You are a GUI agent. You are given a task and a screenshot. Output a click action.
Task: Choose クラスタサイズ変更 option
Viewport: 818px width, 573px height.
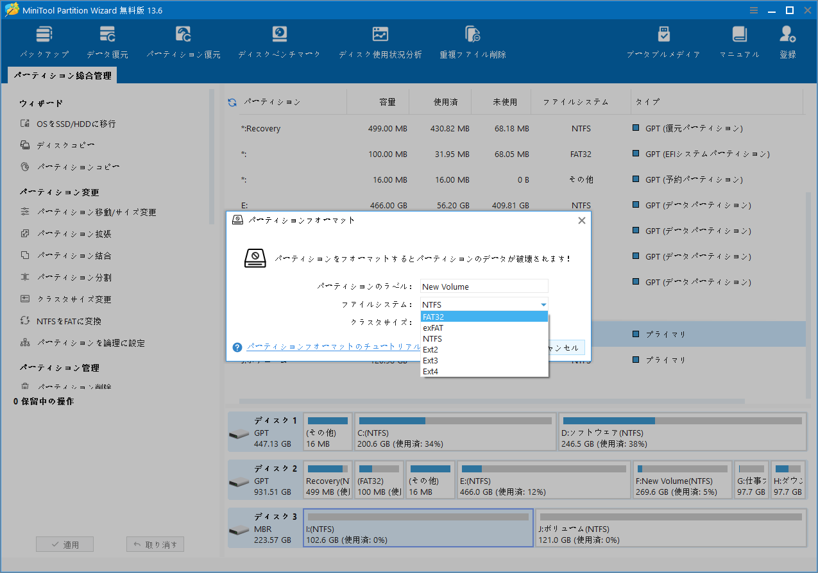pyautogui.click(x=74, y=299)
